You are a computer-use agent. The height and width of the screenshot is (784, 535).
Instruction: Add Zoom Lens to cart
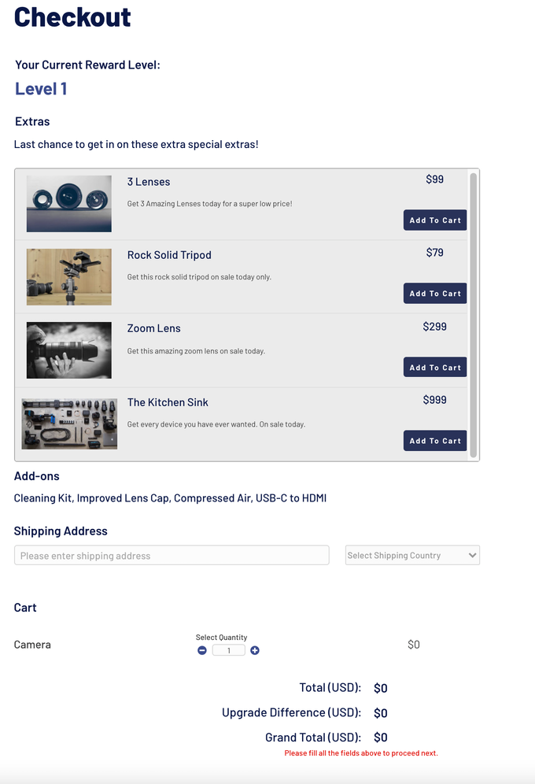click(x=435, y=368)
